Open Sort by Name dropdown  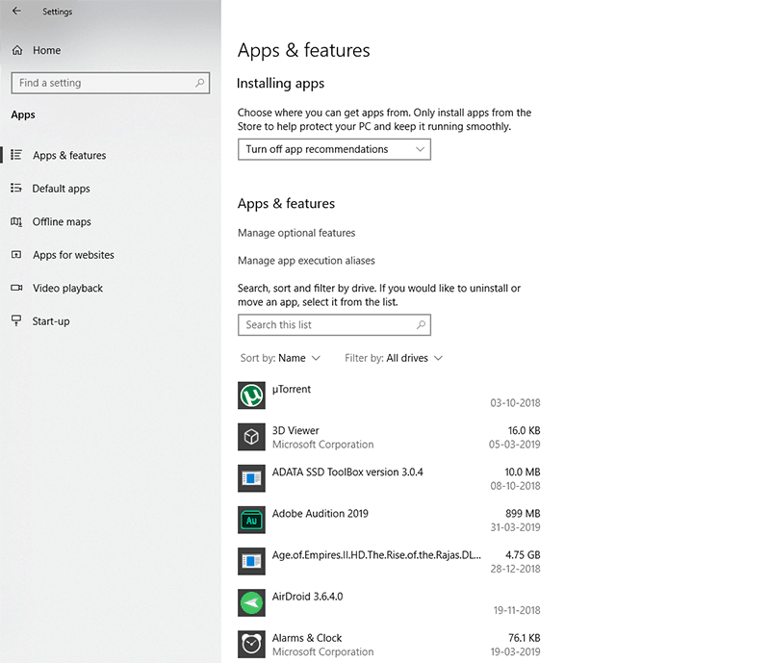pyautogui.click(x=280, y=358)
